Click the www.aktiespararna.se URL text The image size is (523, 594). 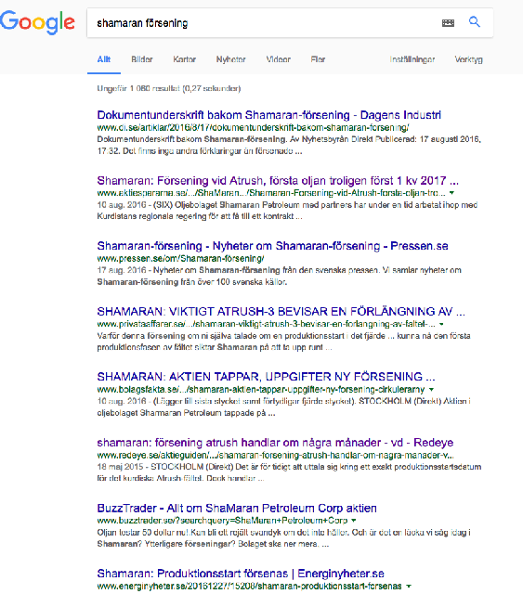[271, 193]
